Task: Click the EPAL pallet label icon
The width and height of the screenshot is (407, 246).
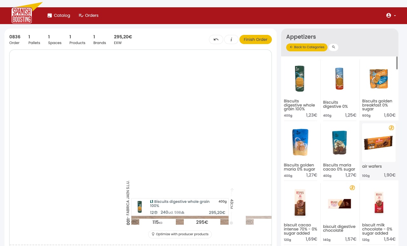Action: 135,222
